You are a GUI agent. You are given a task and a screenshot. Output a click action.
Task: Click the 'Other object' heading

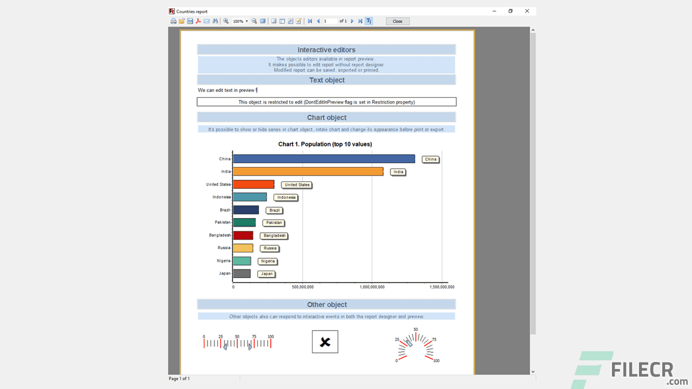click(x=327, y=304)
